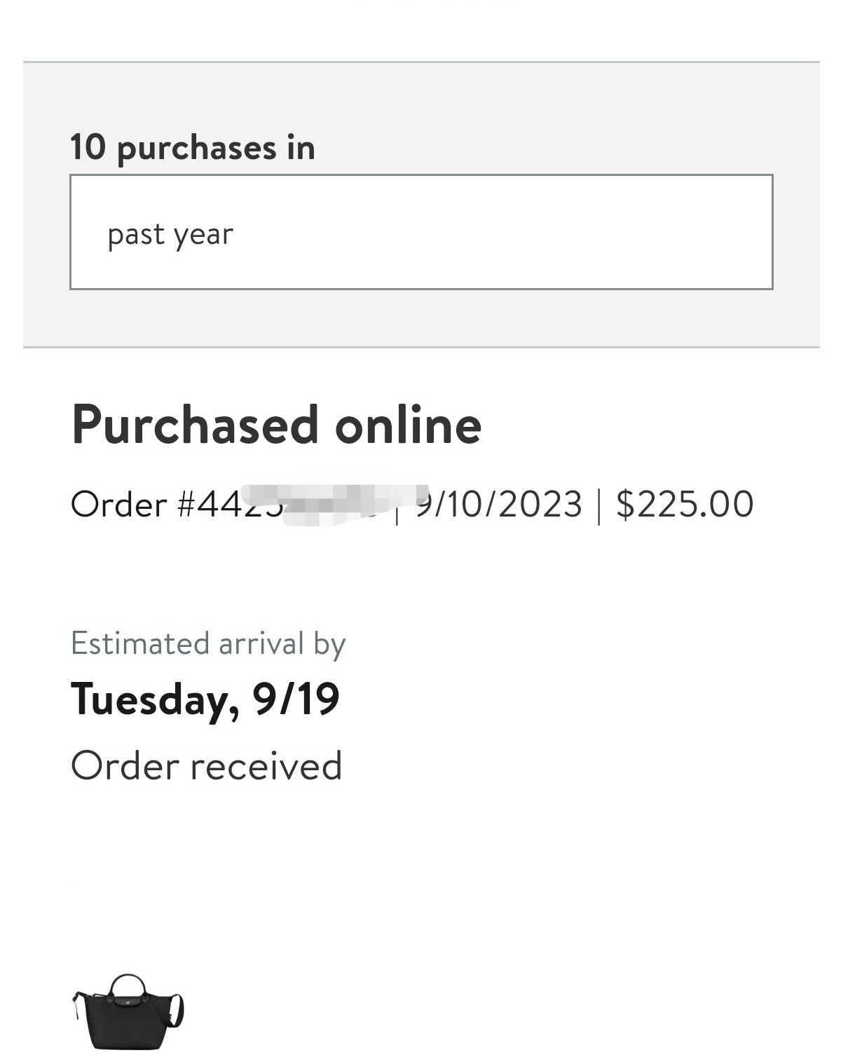Click the black handbag product thumbnail
The height and width of the screenshot is (1052, 841).
point(128,1011)
